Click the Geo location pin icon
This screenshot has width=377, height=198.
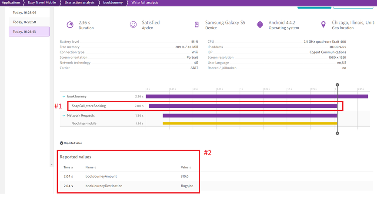[323, 25]
